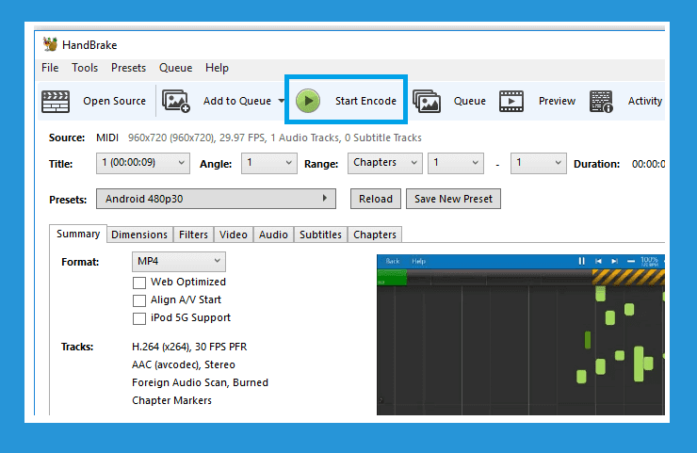Click skip-back control in preview image
This screenshot has height=453, width=697.
coord(598,261)
